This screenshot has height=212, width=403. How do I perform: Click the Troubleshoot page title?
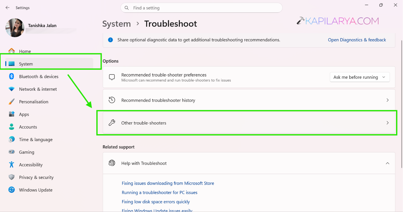pos(171,24)
